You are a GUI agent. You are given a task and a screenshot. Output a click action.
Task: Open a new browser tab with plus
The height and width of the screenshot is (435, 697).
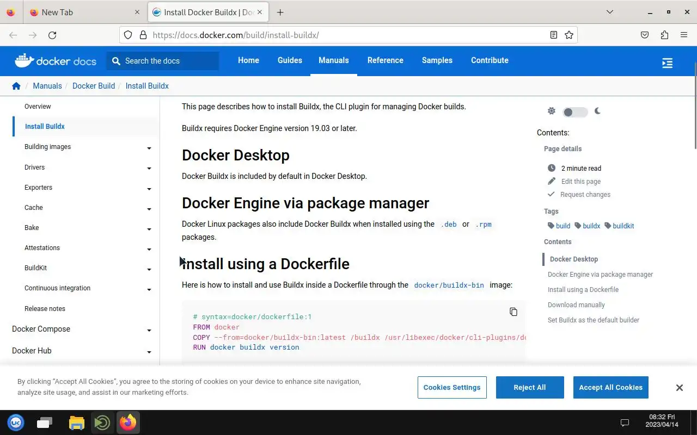tap(280, 12)
